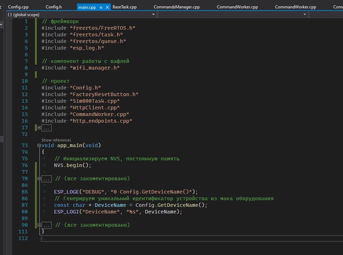Click line number 85 in the gutter
Image resolution: width=343 pixels, height=255 pixels.
pos(24,192)
